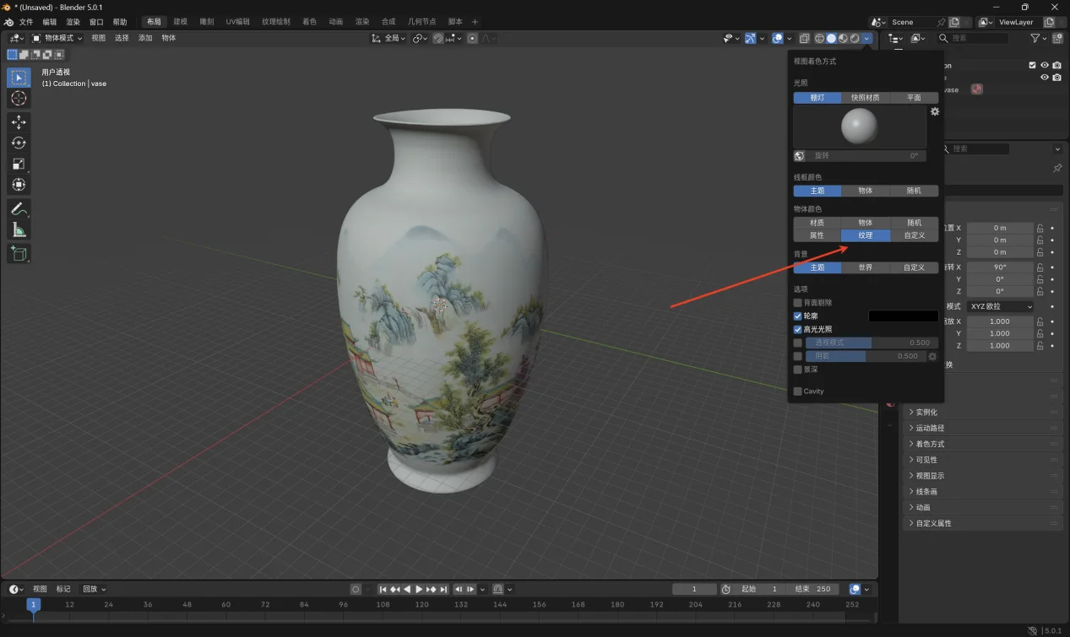Viewport: 1070px width, 637px height.
Task: Click the black outline color swatch
Action: click(x=903, y=316)
